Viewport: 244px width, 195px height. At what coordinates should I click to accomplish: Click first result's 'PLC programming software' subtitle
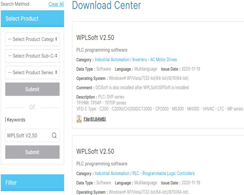[x=102, y=50]
